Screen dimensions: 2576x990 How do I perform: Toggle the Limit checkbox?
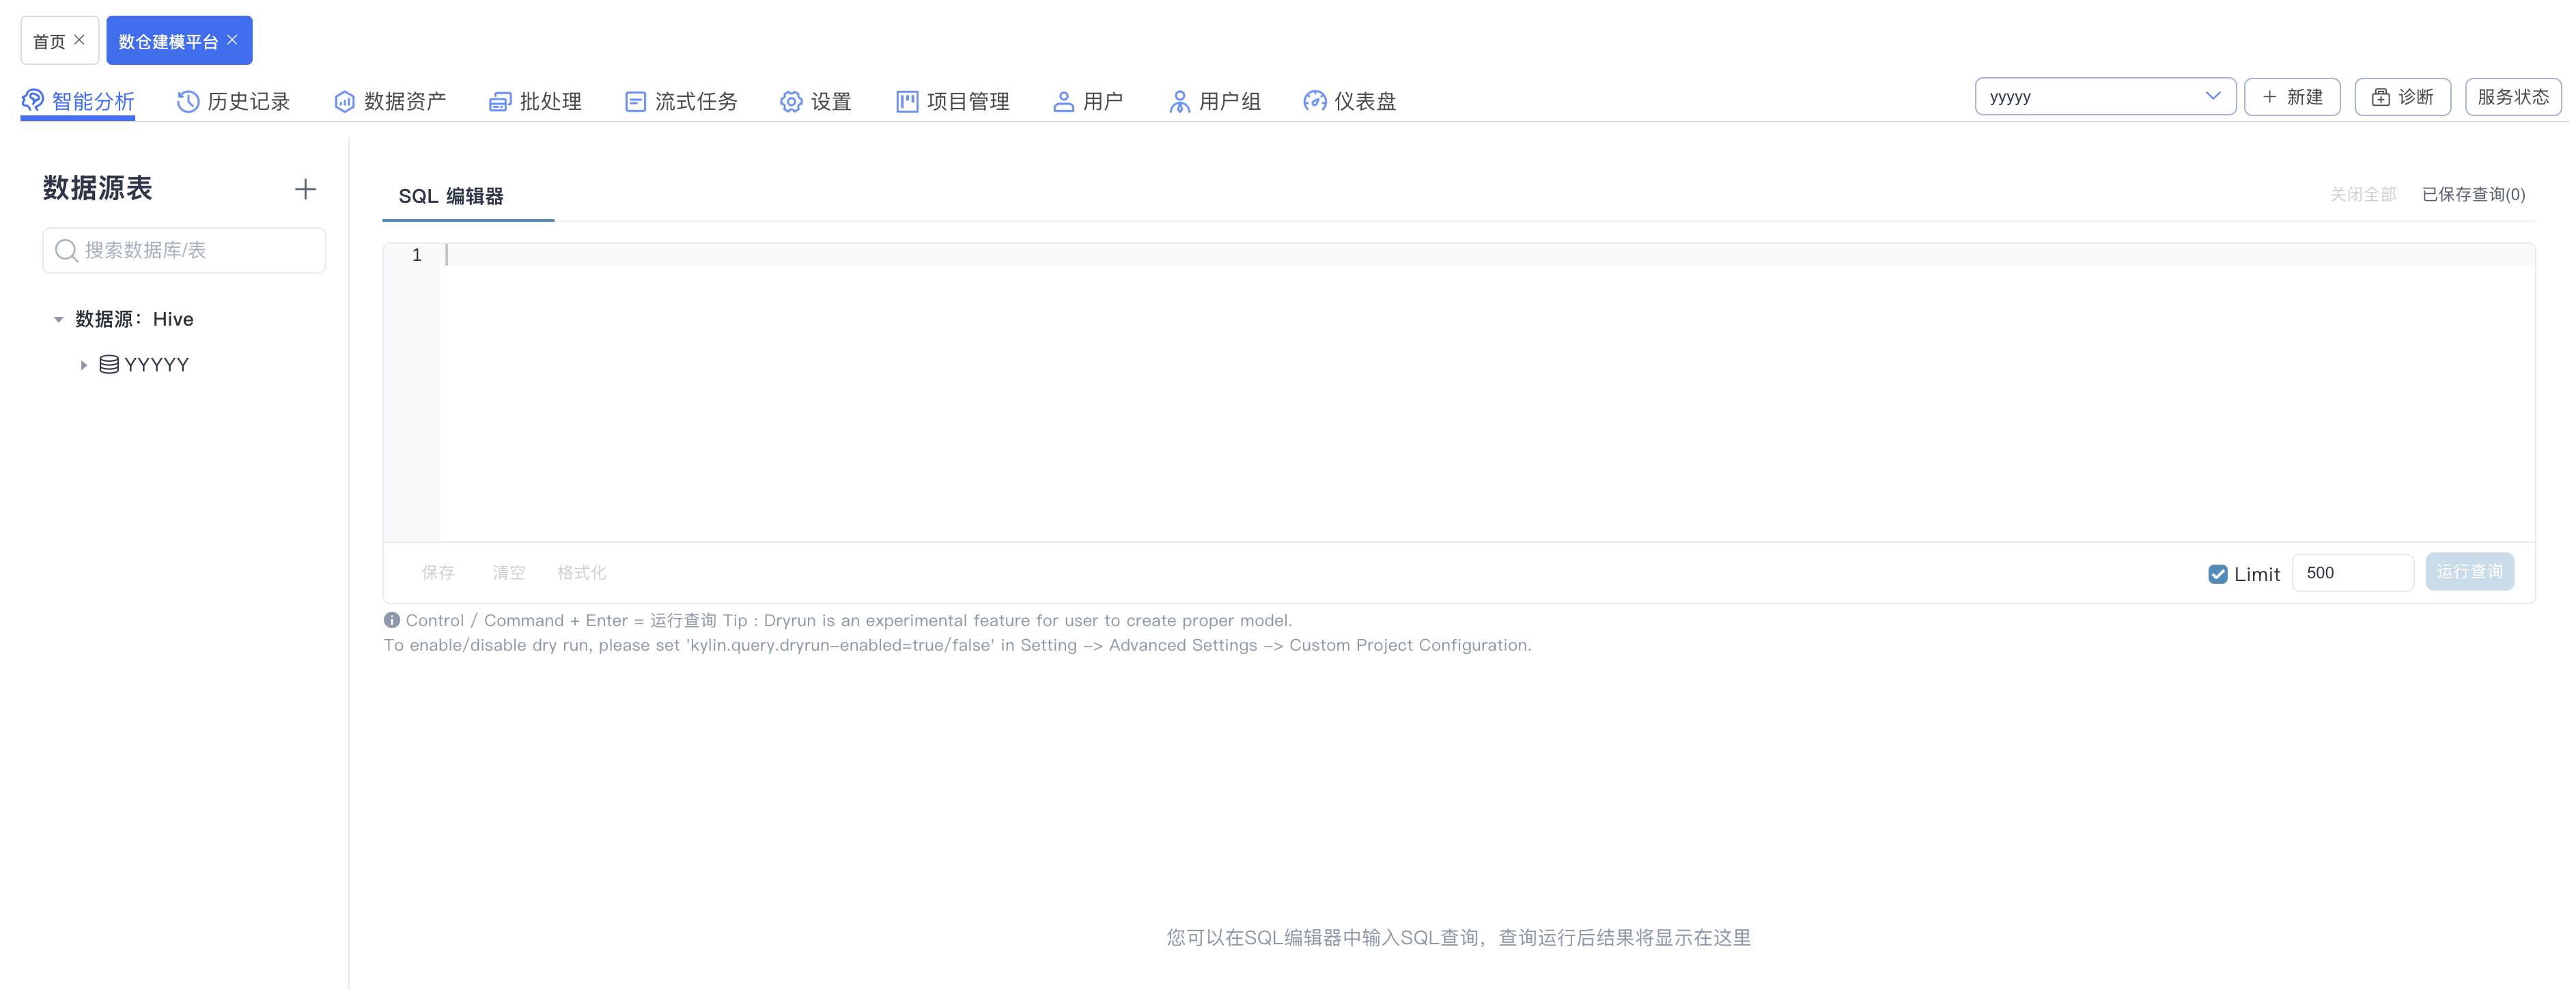coord(2217,574)
